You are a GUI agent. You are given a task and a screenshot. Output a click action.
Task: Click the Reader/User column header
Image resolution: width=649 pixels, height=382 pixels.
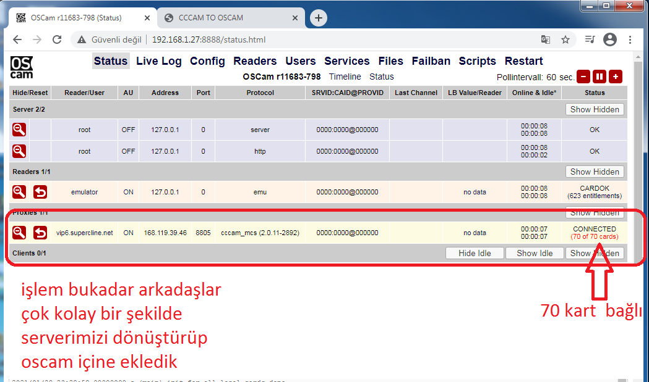[84, 93]
